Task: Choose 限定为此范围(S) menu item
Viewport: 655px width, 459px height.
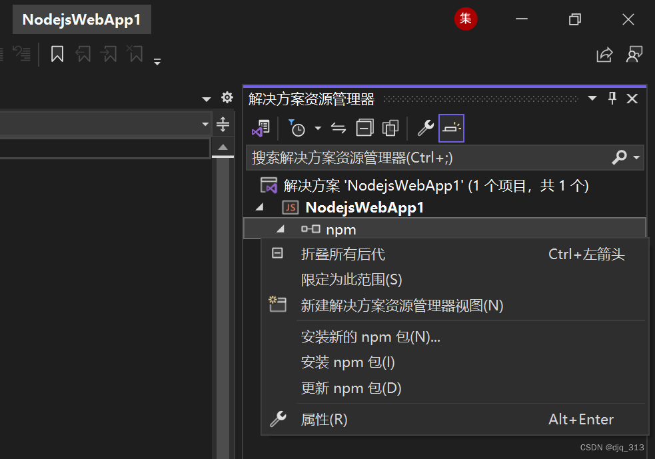Action: pos(454,279)
